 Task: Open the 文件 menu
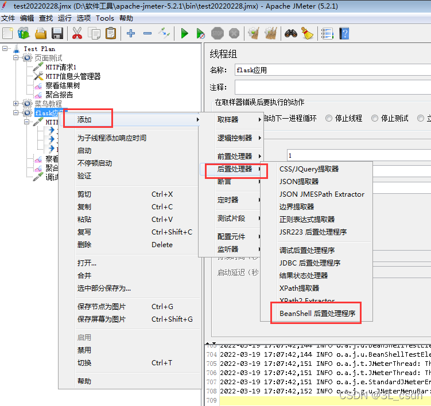[8, 18]
